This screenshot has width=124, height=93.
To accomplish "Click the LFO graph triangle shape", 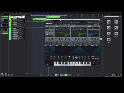I will click(x=79, y=51).
